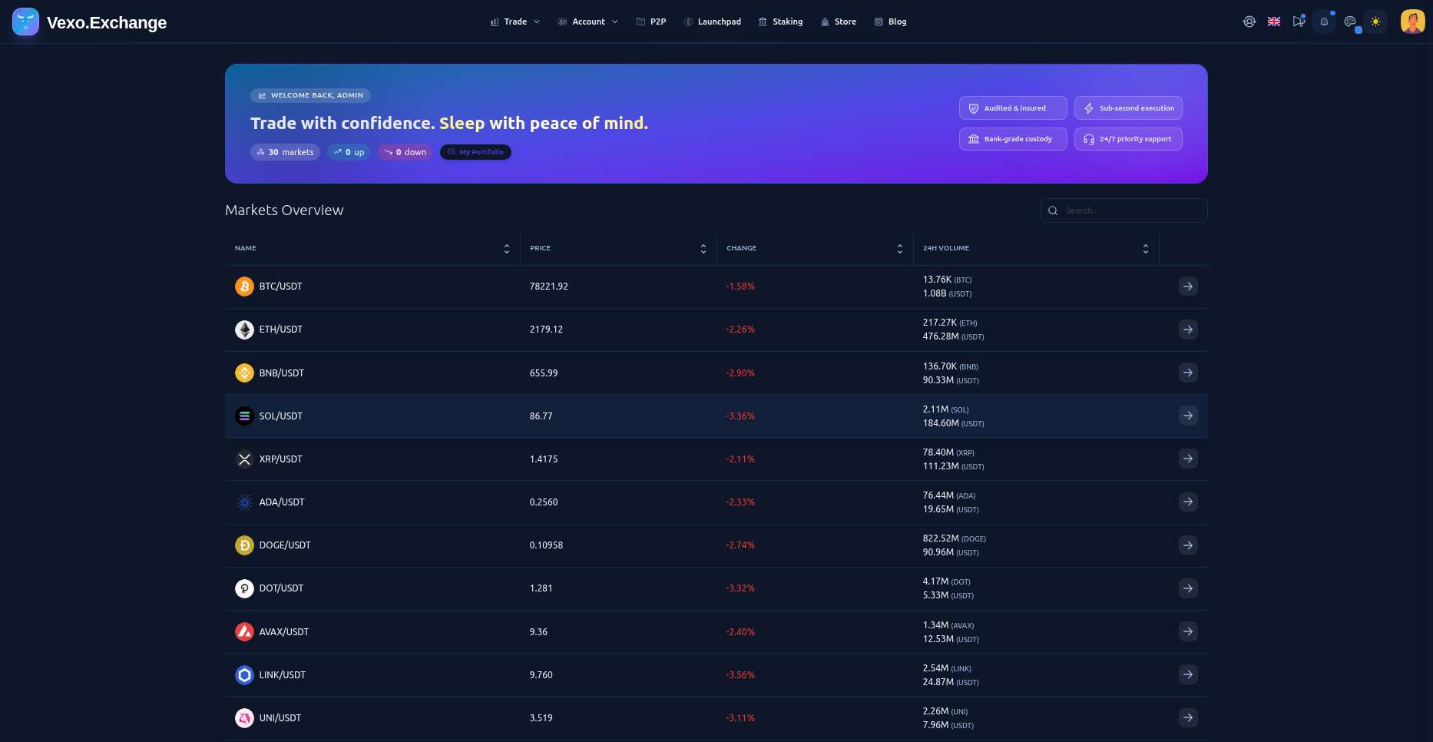This screenshot has width=1433, height=742.
Task: Open the theme palette customizer
Action: tap(1350, 22)
